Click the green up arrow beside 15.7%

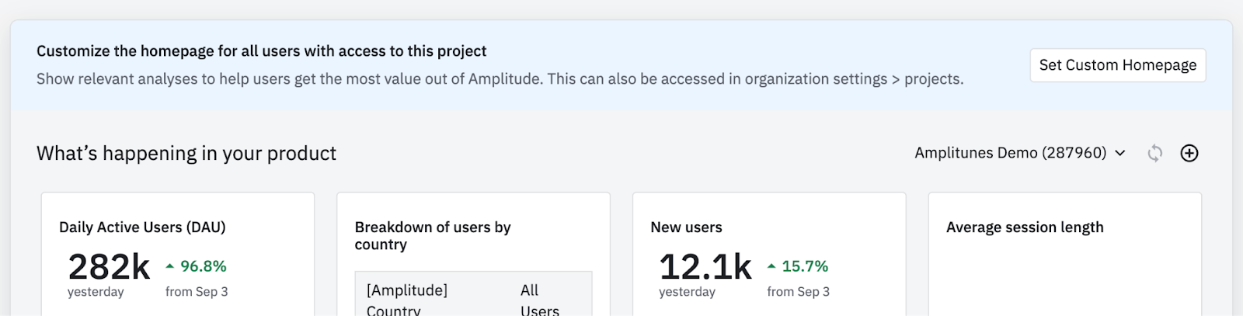point(771,266)
